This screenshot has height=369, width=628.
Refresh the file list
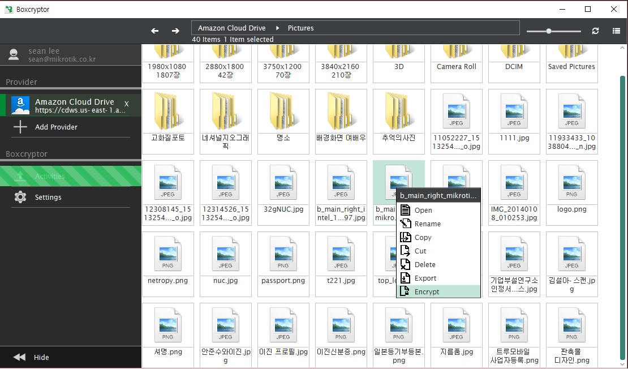(596, 31)
